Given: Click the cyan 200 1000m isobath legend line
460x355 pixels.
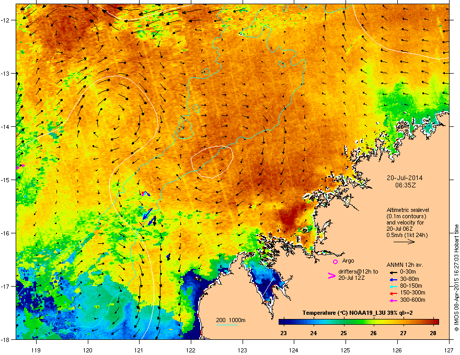Looking at the screenshot, I should [x=227, y=325].
